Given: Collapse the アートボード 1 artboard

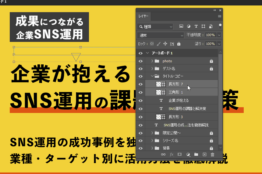Looking at the screenshot, I should point(147,53).
